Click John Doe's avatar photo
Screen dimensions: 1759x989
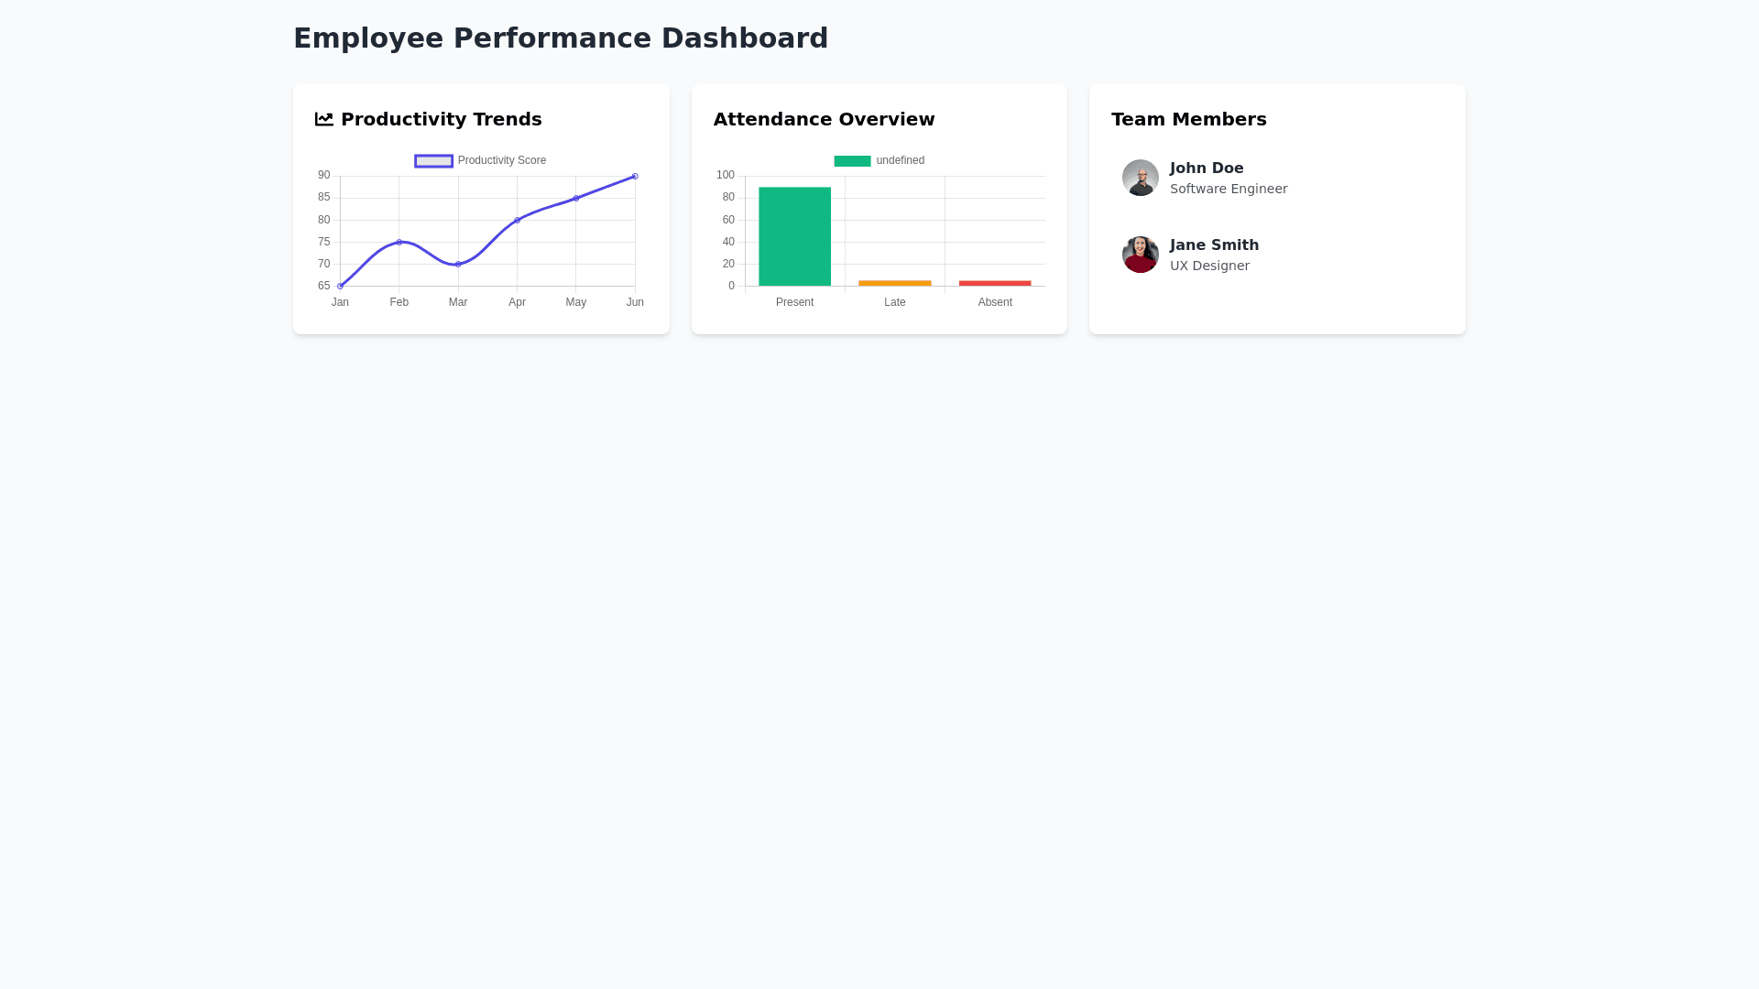(x=1140, y=178)
